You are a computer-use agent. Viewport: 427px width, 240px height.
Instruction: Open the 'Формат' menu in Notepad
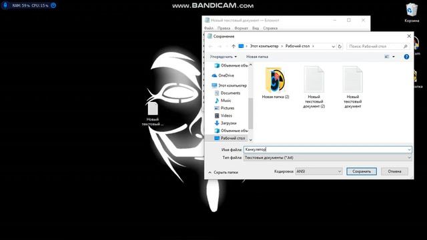241,28
